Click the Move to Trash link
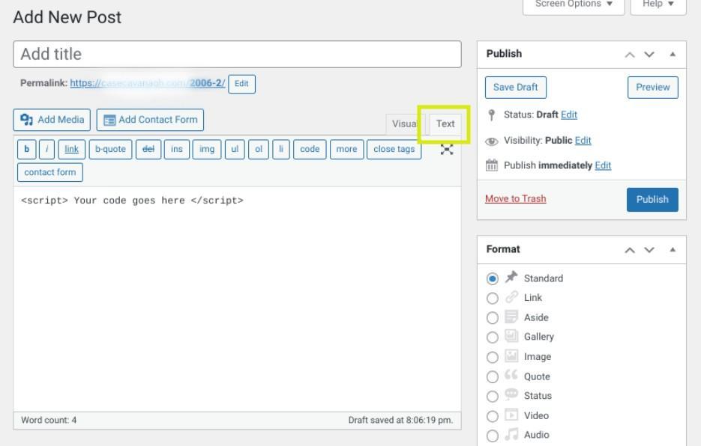Screen dimensions: 701x446 [516, 198]
